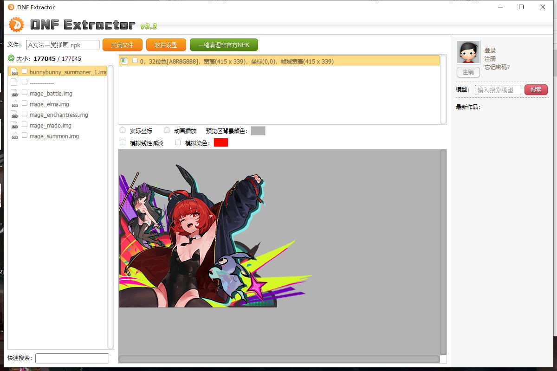Check the 模拟线性减淡 checkbox
Screen dimensions: 557x371
pos(123,143)
